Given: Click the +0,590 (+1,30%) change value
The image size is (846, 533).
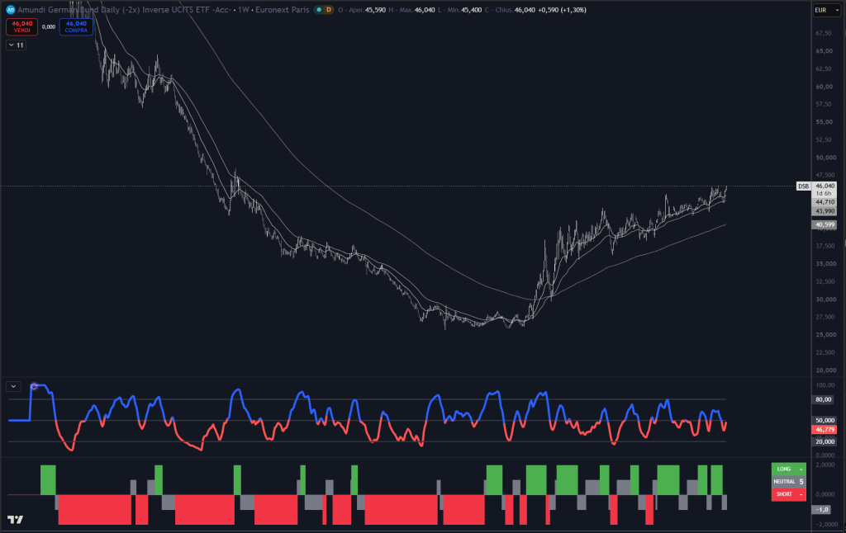Looking at the screenshot, I should 562,10.
